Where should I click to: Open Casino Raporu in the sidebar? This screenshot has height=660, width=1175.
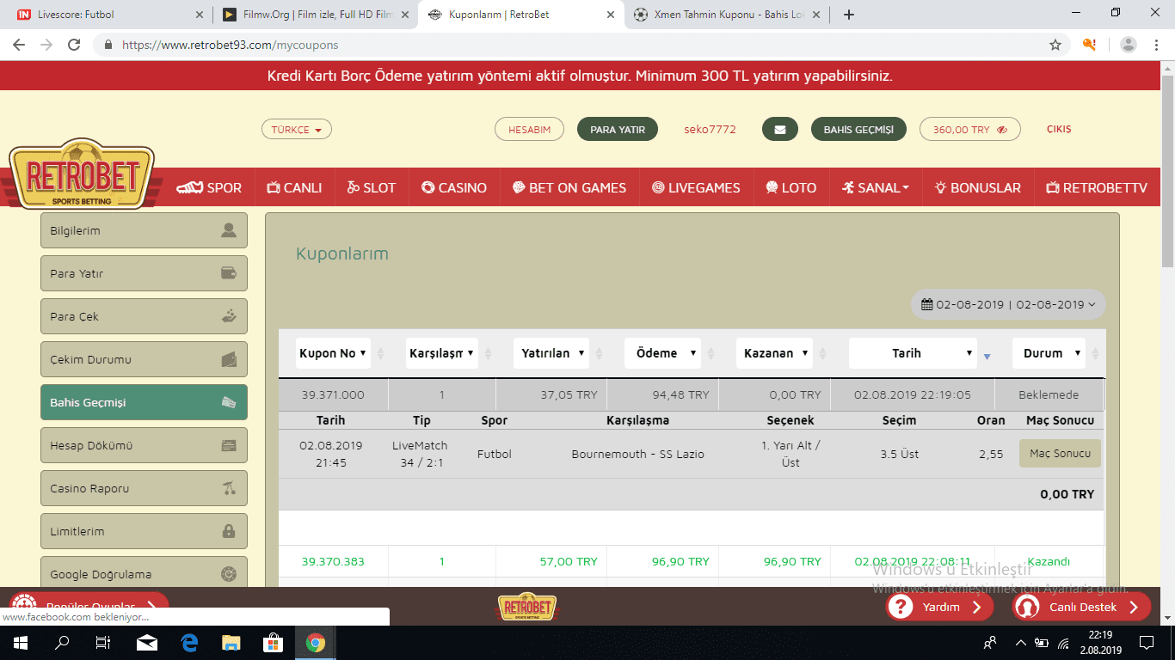[144, 488]
